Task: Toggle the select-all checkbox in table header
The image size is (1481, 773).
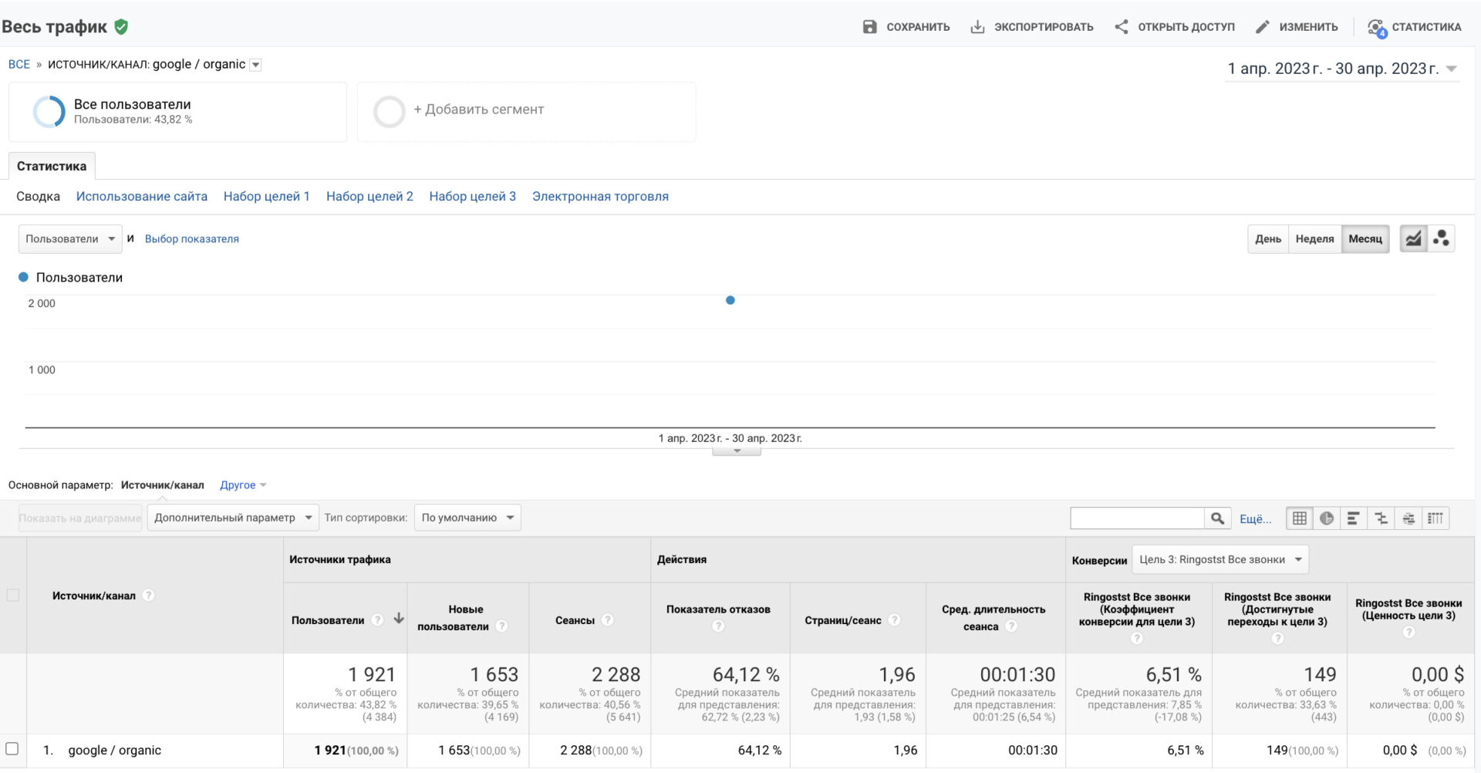Action: click(12, 595)
